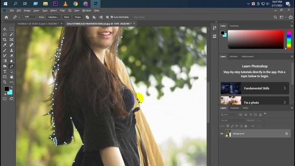Select the Frame tool
Image resolution: width=295 pixels, height=166 pixels.
coord(12,40)
